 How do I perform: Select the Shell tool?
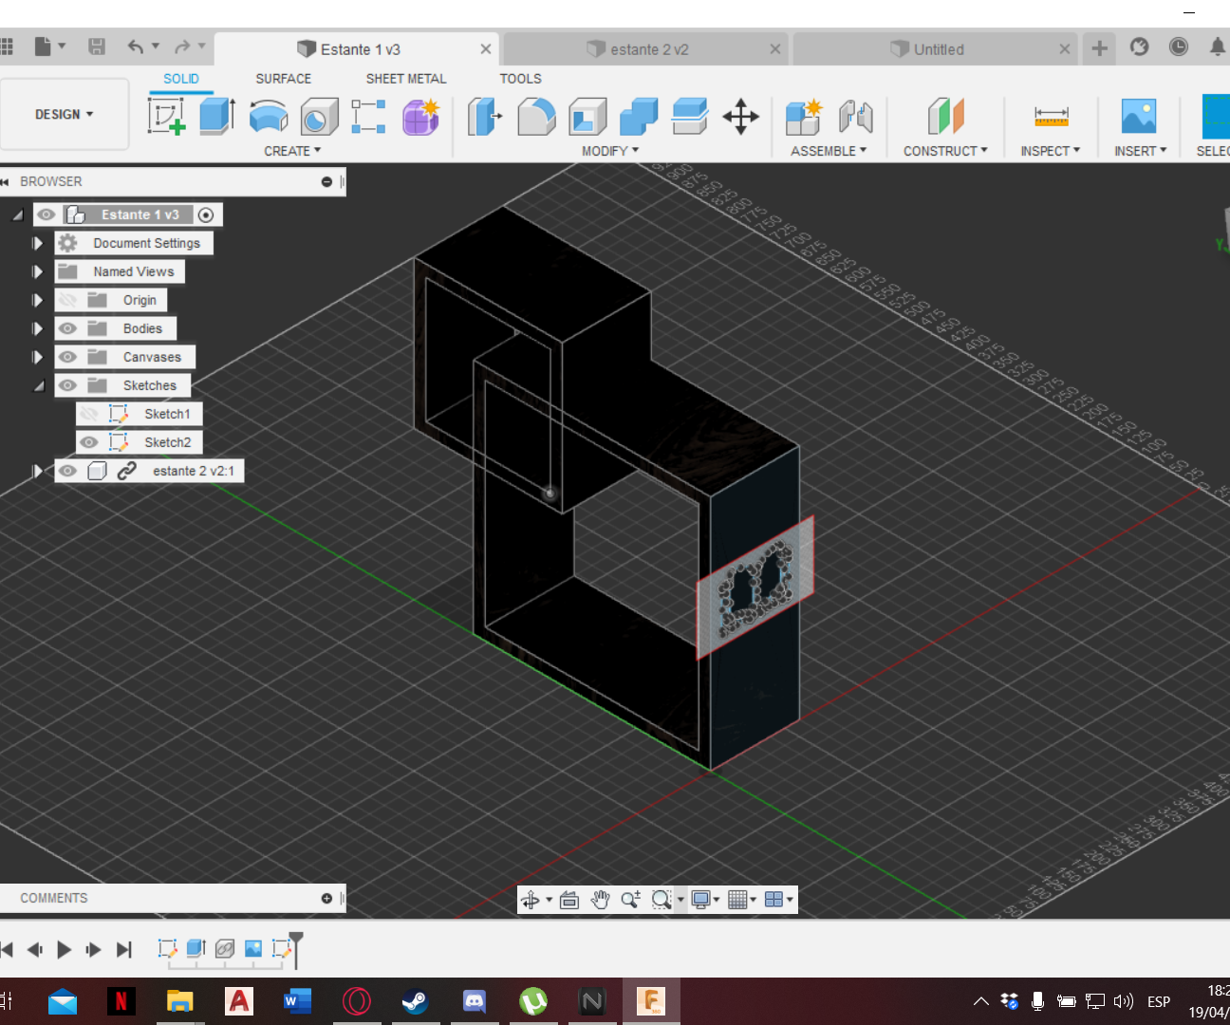coord(587,117)
